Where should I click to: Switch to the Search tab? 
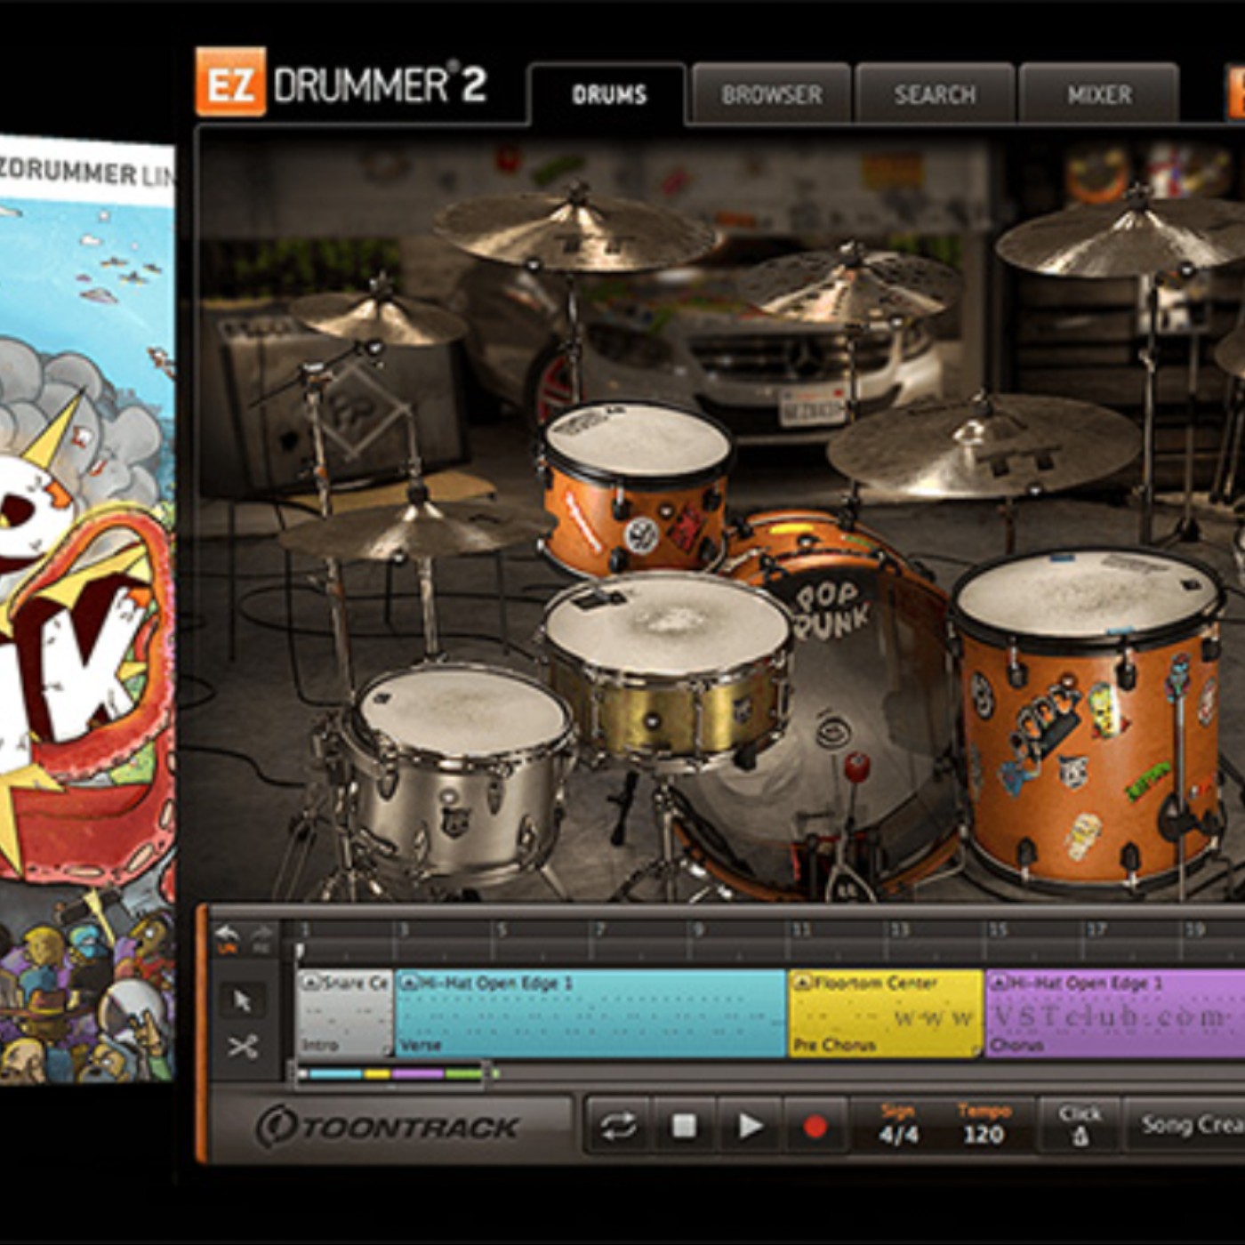[935, 94]
